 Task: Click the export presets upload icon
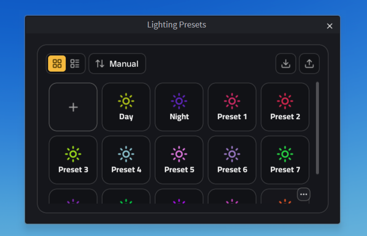pyautogui.click(x=309, y=63)
